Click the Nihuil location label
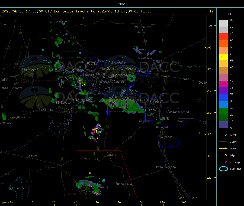Image resolution: width=244 pixels, height=206 pixels. (x=64, y=123)
